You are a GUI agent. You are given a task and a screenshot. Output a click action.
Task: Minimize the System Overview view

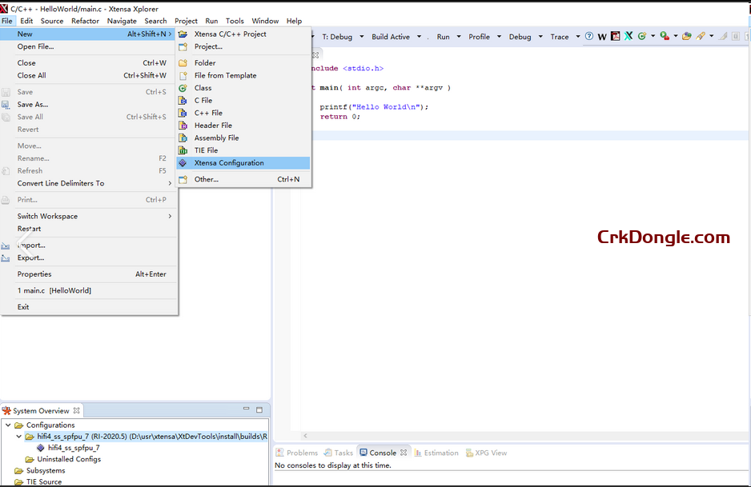point(246,408)
